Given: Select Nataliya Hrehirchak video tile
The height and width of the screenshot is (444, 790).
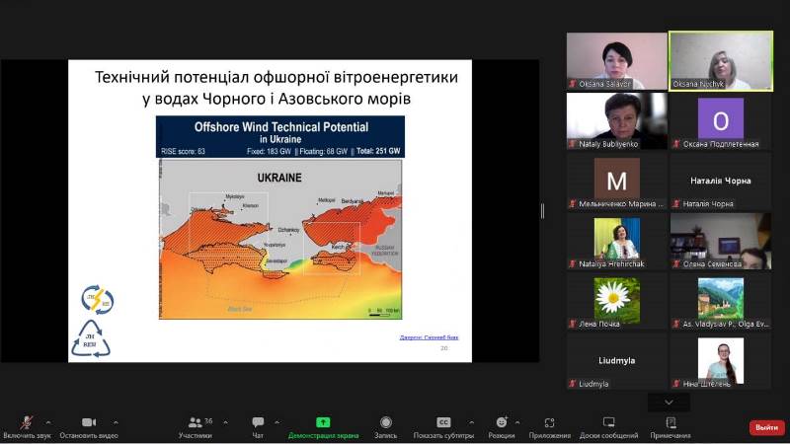Looking at the screenshot, I should coord(616,241).
